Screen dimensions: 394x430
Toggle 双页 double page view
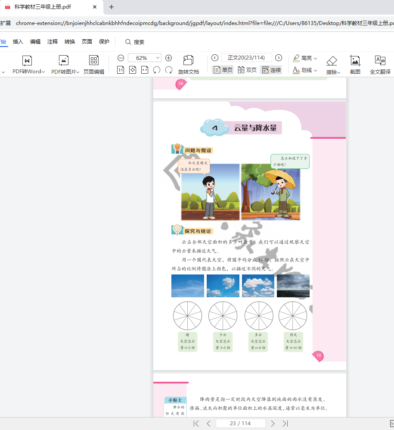[247, 70]
